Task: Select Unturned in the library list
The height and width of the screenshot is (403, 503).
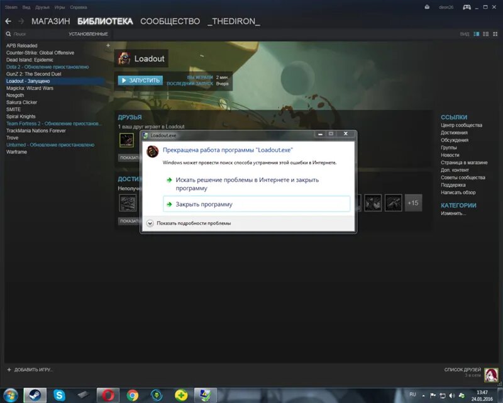Action: click(50, 145)
